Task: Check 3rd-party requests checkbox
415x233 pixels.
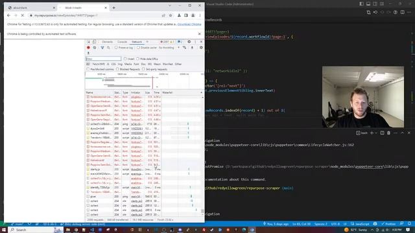Action: pyautogui.click(x=143, y=69)
